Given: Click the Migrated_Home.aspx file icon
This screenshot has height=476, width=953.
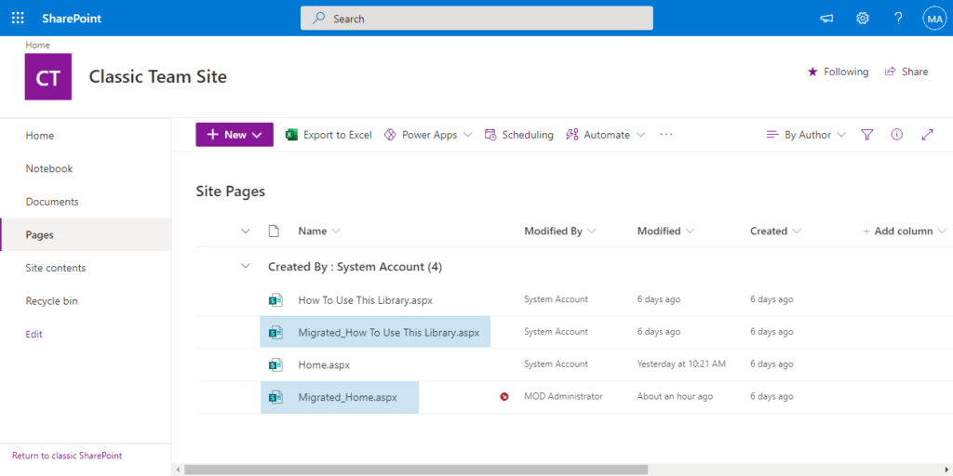Looking at the screenshot, I should coord(276,397).
